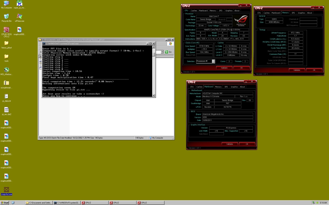Click Internet Explorer quick launch icon in taskbar

click(x=13, y=203)
